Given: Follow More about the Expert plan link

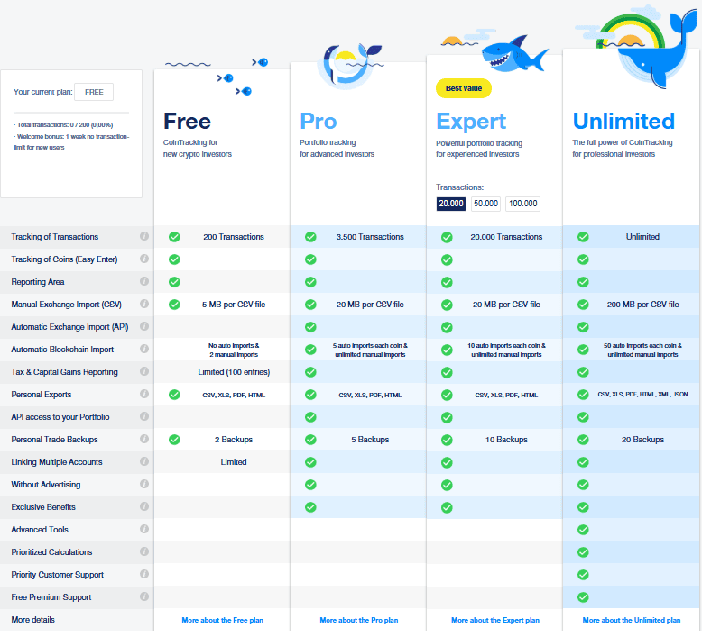Looking at the screenshot, I should click(x=494, y=620).
